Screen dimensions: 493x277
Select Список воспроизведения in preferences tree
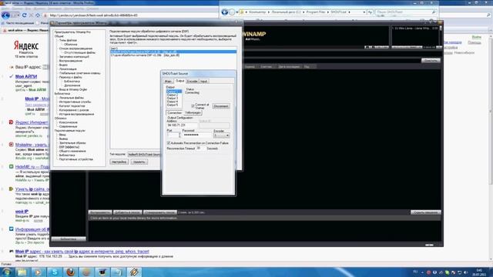[x=75, y=48]
